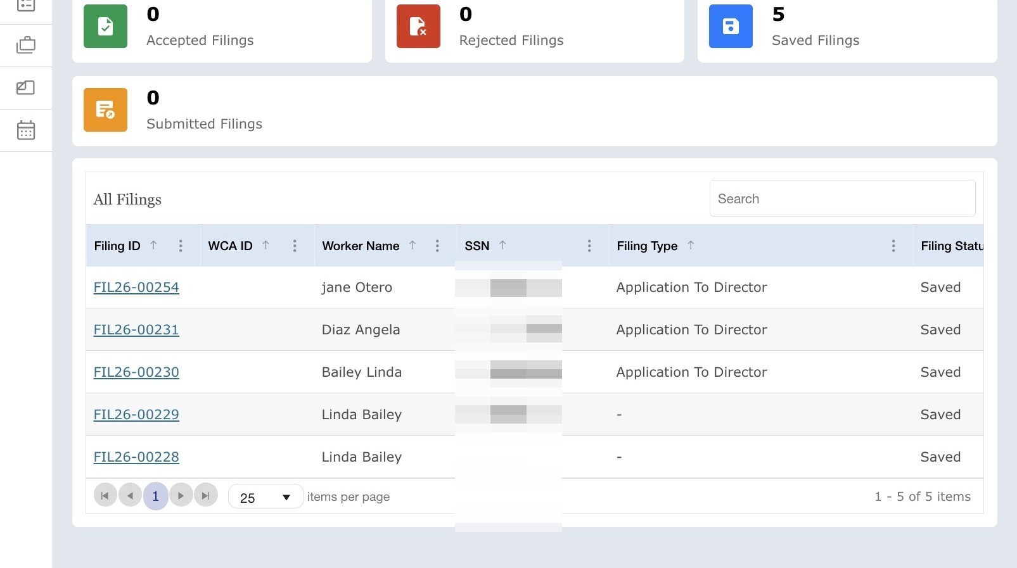
Task: Open the briefcase icon in the sidebar
Action: [x=26, y=46]
